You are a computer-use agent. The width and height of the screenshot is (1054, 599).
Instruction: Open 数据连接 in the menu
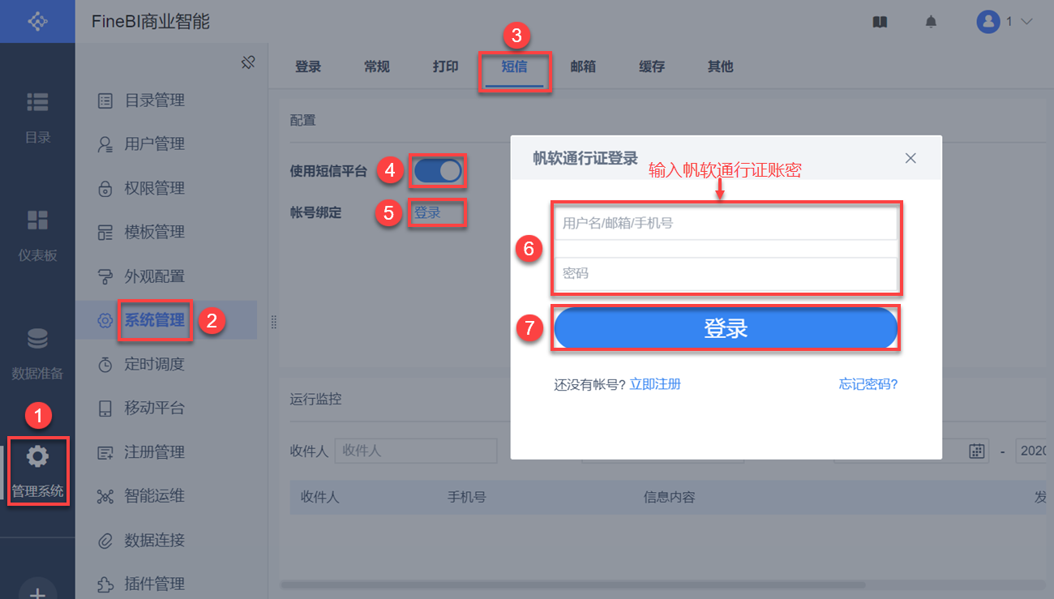pyautogui.click(x=155, y=540)
